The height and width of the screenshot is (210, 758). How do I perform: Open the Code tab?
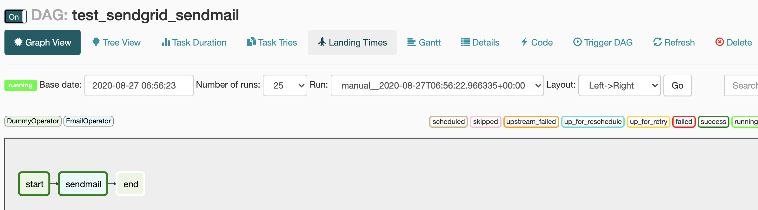coord(537,42)
